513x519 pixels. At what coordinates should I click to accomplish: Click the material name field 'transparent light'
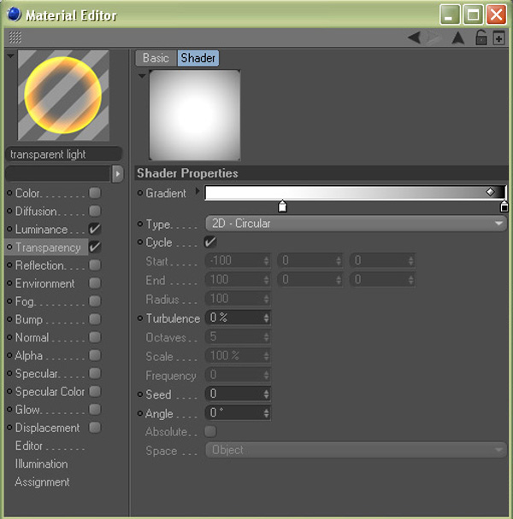click(58, 155)
